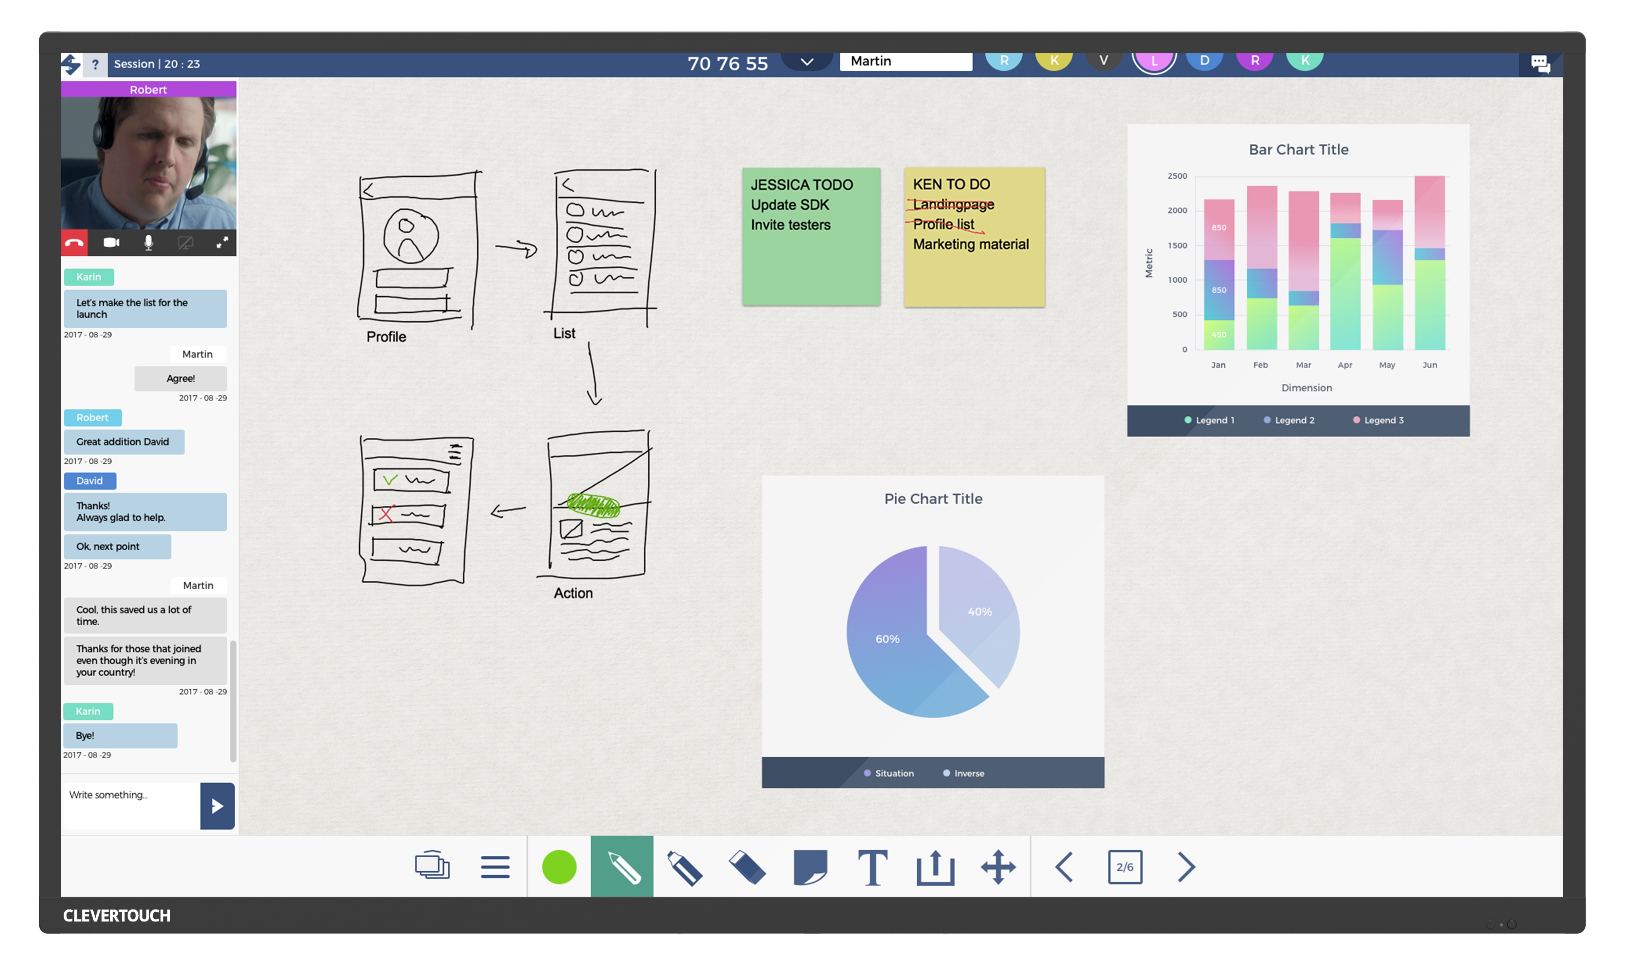This screenshot has width=1628, height=971.
Task: Click 'Ok, next point' message
Action: coord(118,547)
